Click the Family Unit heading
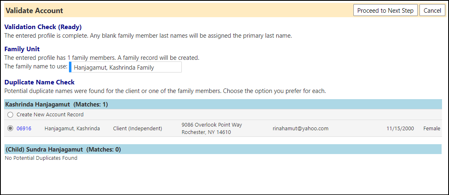Viewport: 449px width, 195px height. point(22,49)
